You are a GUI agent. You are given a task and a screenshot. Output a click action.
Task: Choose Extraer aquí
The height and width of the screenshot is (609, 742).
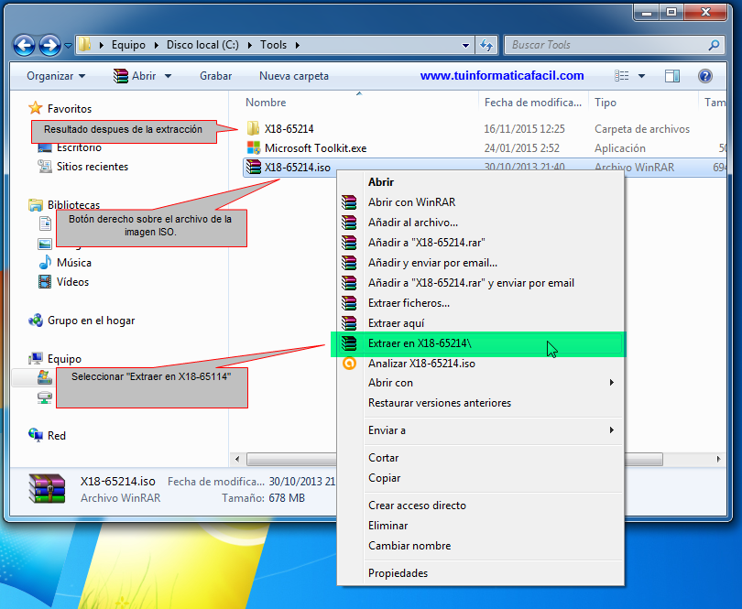480,323
